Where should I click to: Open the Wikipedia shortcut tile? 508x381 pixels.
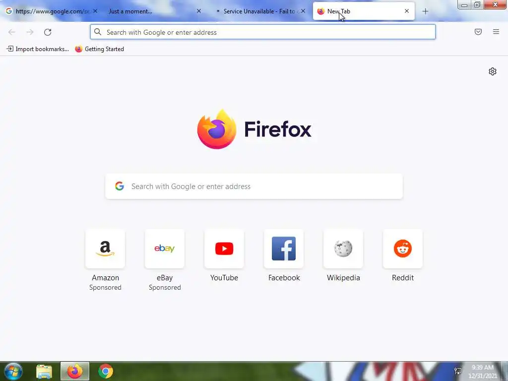343,249
